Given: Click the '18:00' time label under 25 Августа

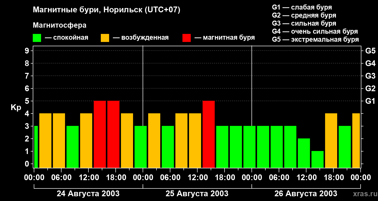Looking at the screenshot, I should click(225, 178).
